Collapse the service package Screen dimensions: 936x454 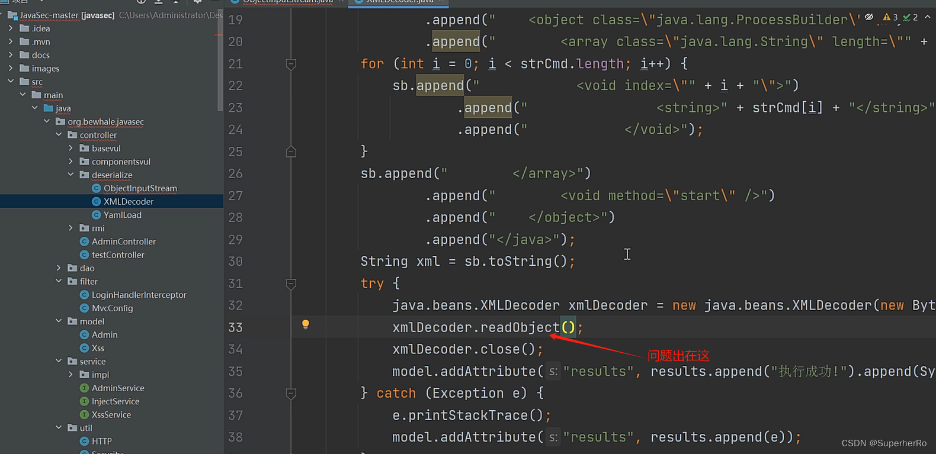(x=59, y=361)
